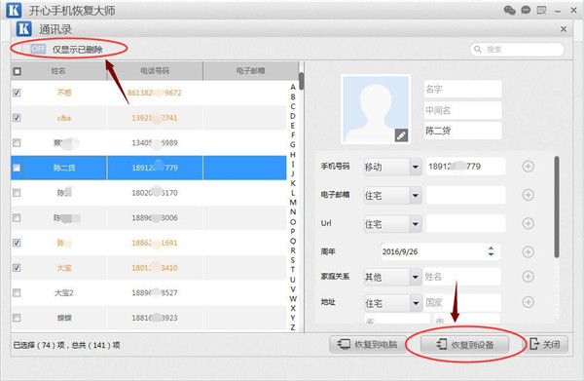Uncheck the 不想 contact checkbox
The width and height of the screenshot is (584, 381).
pyautogui.click(x=17, y=93)
